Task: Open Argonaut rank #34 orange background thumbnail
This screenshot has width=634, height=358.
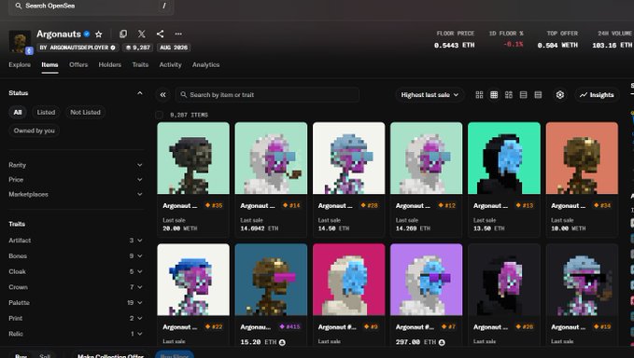Action: pos(582,158)
